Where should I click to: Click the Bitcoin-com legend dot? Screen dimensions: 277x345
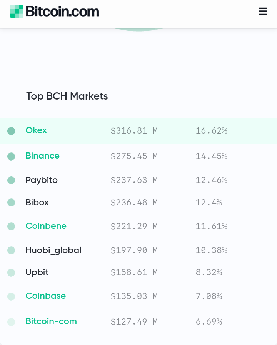click(11, 322)
